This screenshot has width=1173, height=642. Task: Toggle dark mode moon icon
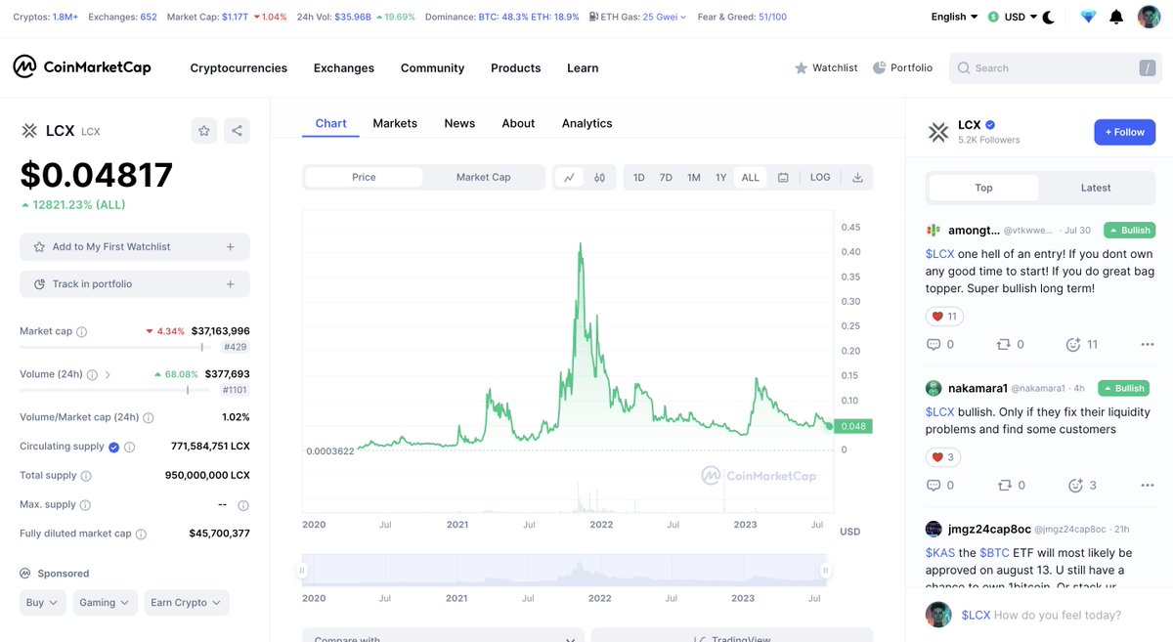coord(1049,17)
